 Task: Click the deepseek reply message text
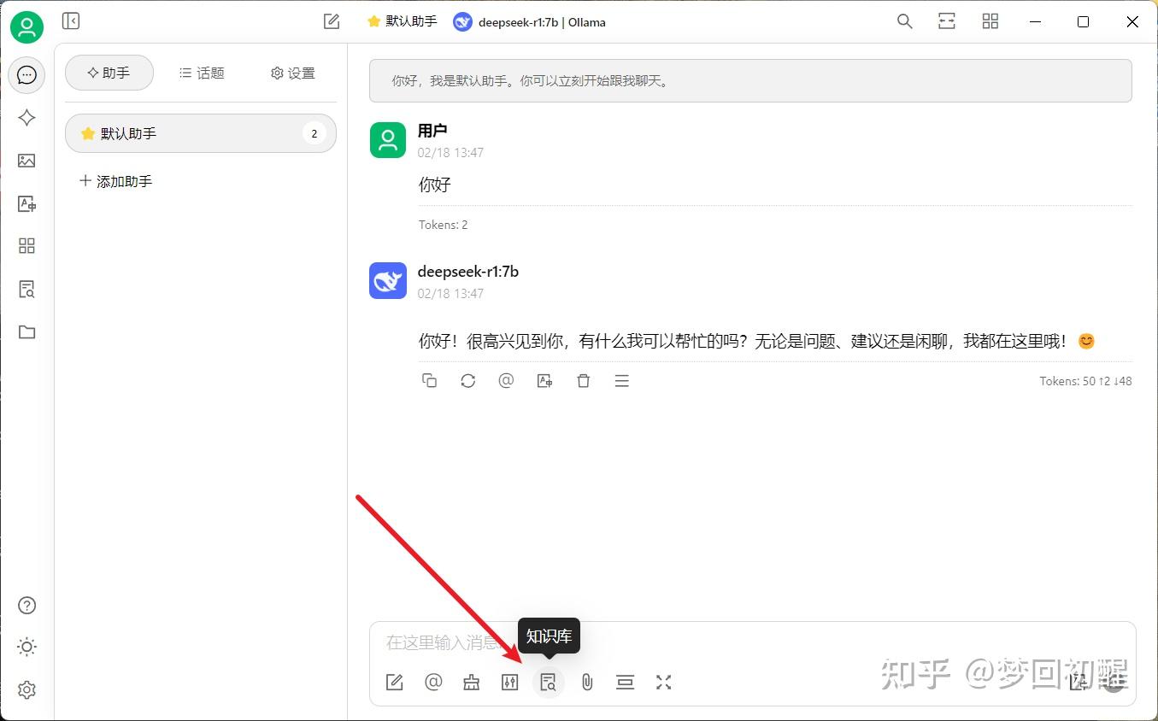pyautogui.click(x=756, y=342)
